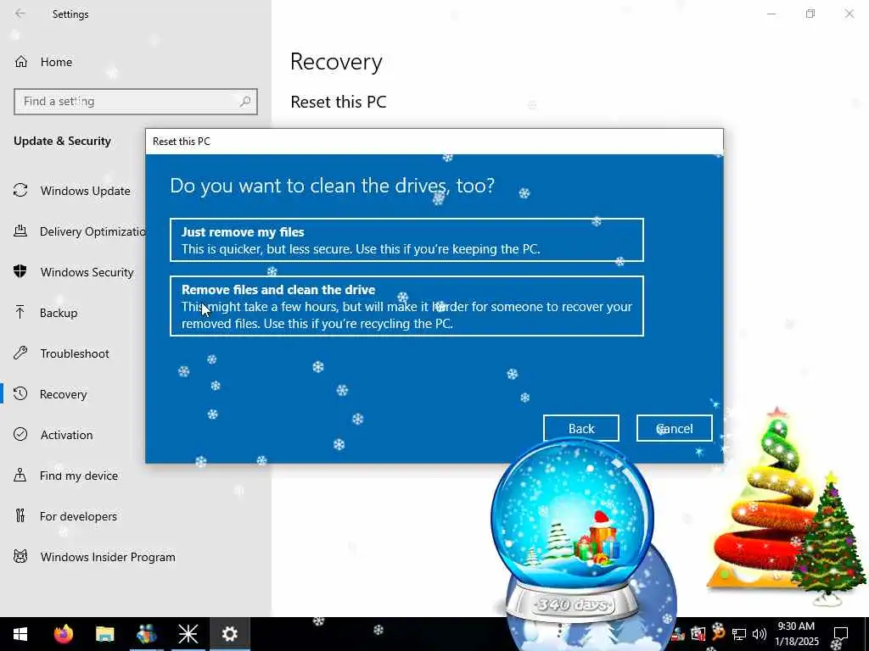Click the Settings gear taskbar button
869x651 pixels.
point(229,634)
